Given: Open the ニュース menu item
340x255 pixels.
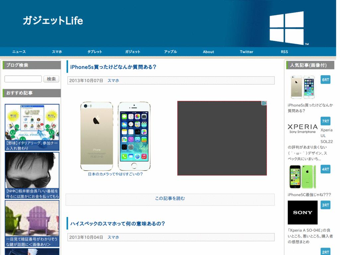Looking at the screenshot, I should pos(19,52).
